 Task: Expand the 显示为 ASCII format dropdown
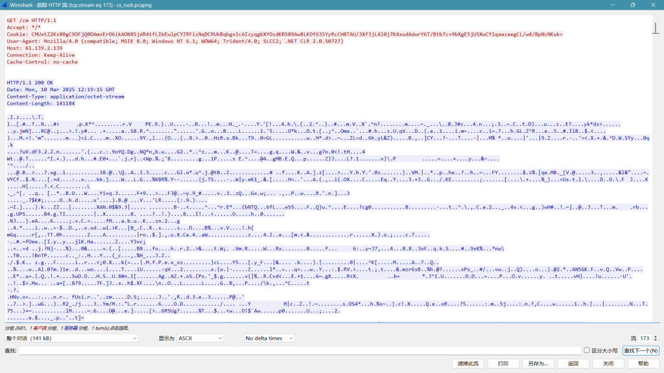click(201, 338)
